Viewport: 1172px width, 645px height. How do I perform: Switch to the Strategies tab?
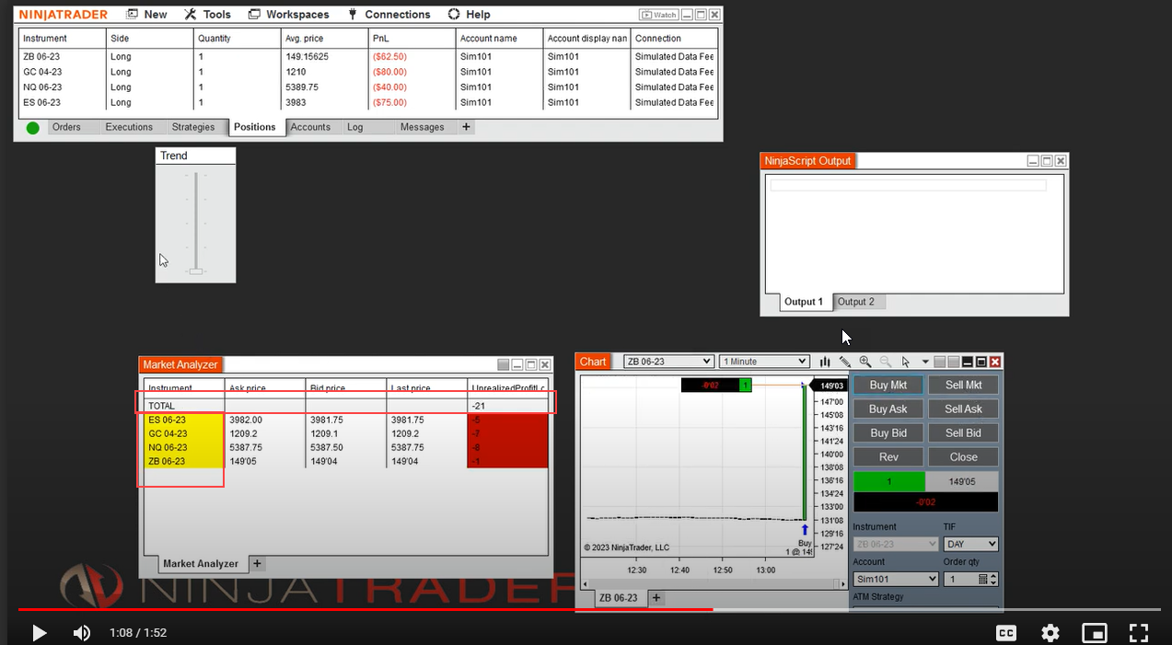(193, 127)
